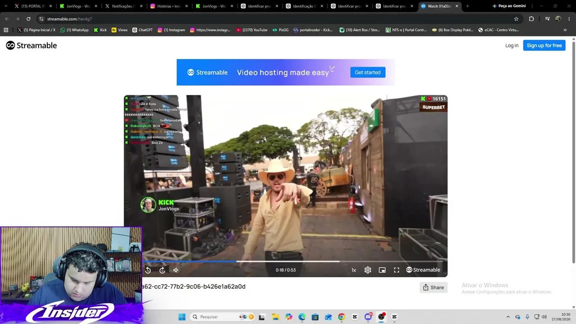Screen dimensions: 576x324
Task: Open the portalinsider - Kick bookmark
Action: coord(313,30)
